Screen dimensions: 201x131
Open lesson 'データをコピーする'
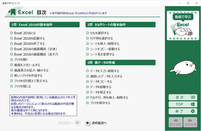pos(99,82)
